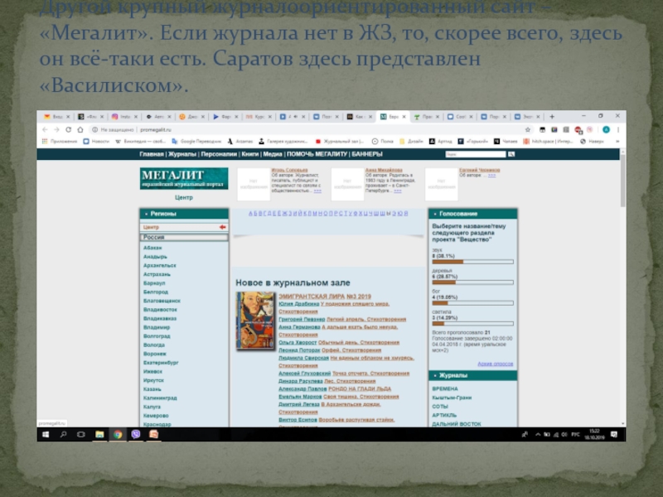Bookmark this page with the star icon
The height and width of the screenshot is (497, 663).
pyautogui.click(x=528, y=130)
